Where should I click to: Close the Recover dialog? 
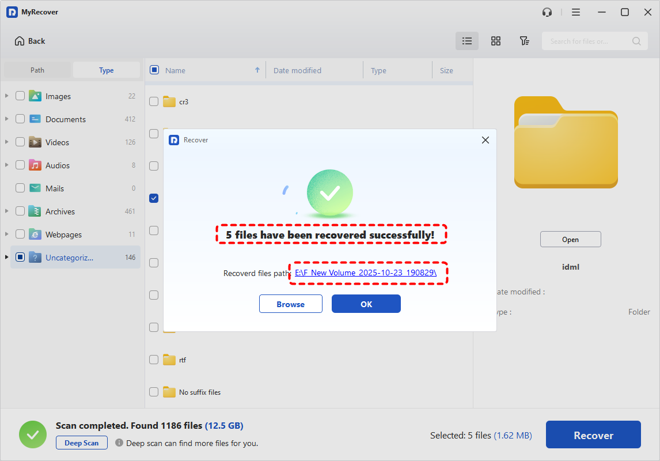485,140
